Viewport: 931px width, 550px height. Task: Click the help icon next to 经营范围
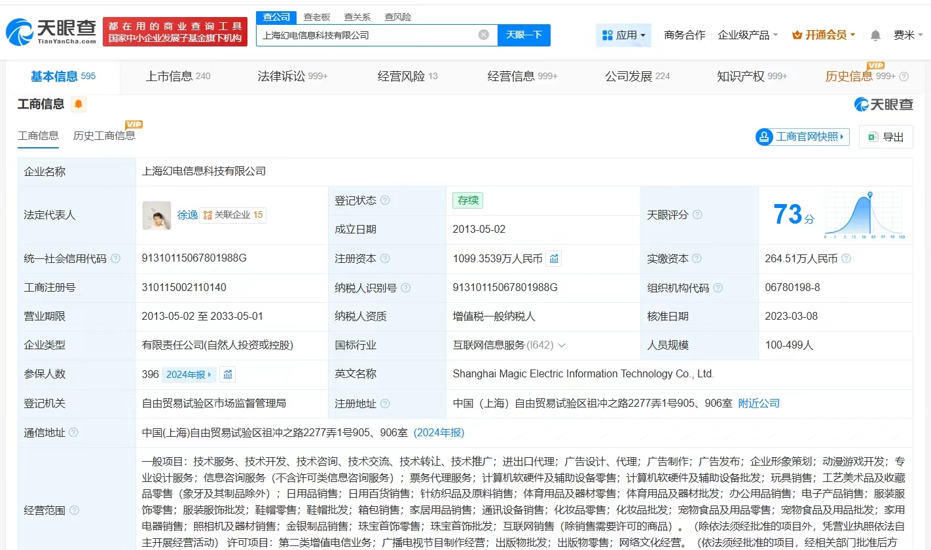[x=74, y=510]
